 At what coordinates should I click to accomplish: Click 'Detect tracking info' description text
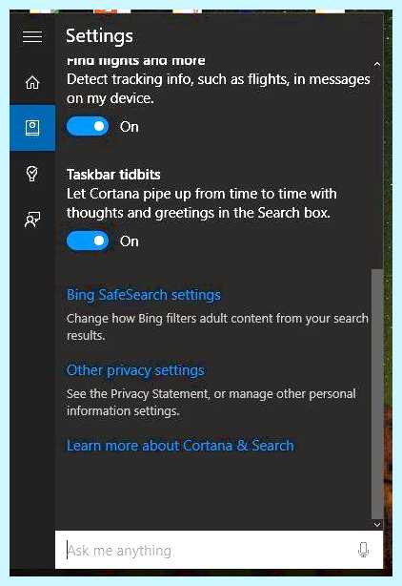218,89
